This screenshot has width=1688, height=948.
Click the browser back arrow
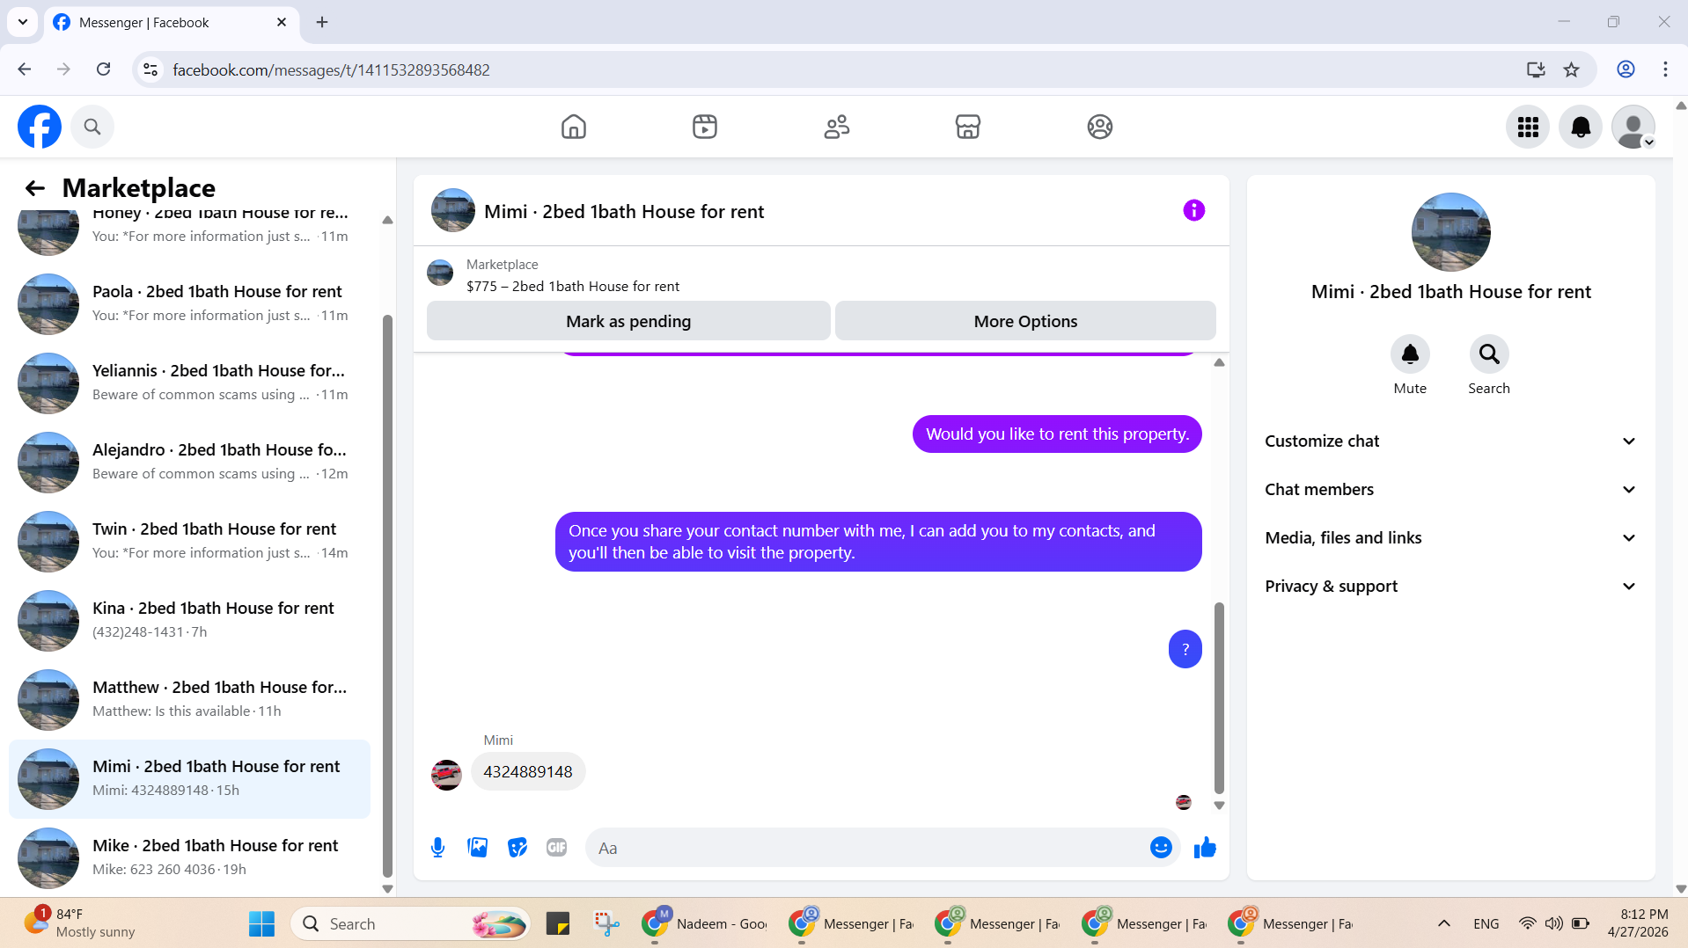(x=25, y=69)
